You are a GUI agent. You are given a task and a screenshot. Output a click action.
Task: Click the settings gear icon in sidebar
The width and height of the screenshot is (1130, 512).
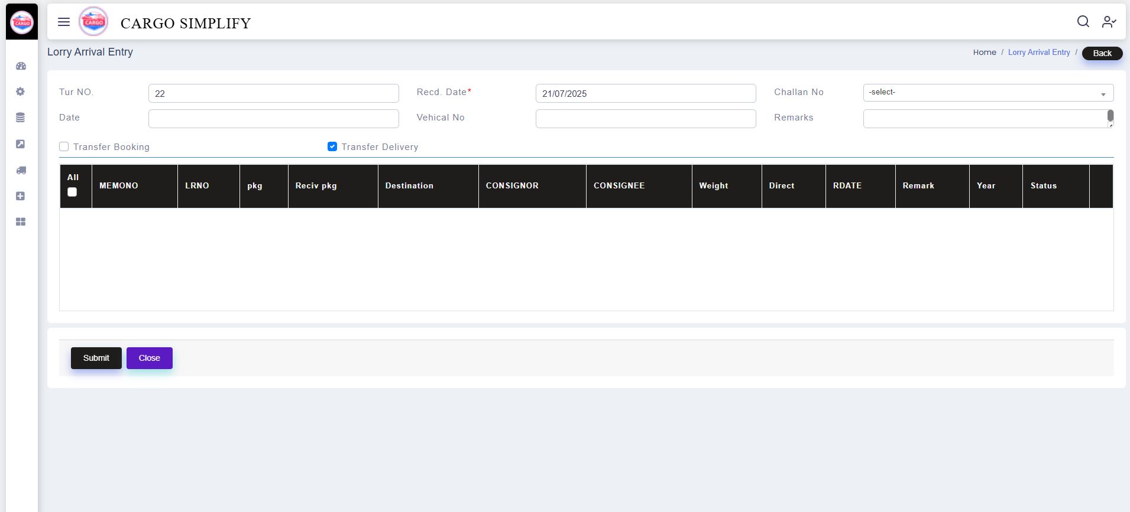pyautogui.click(x=21, y=92)
